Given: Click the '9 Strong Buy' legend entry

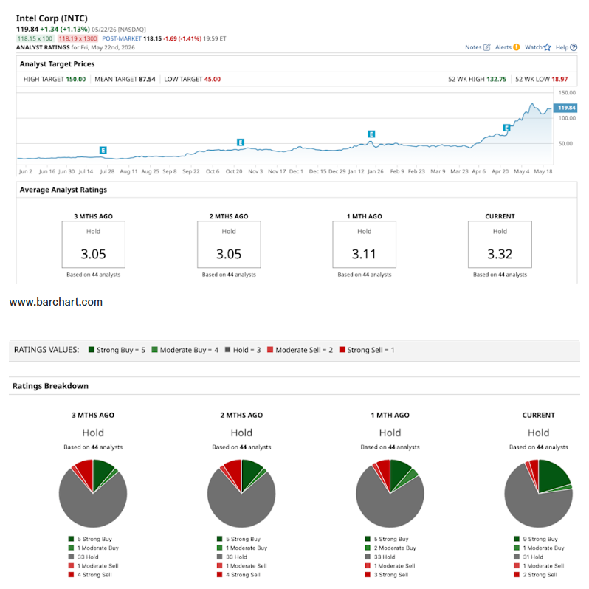Looking at the screenshot, I should click(x=536, y=539).
